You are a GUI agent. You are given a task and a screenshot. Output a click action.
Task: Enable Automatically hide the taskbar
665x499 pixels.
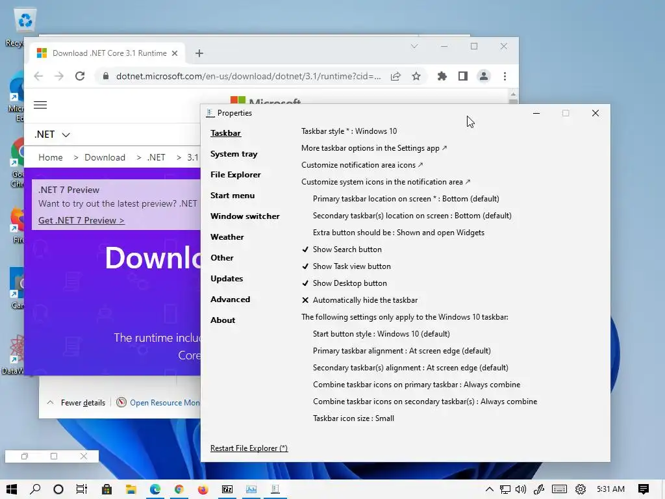[359, 300]
